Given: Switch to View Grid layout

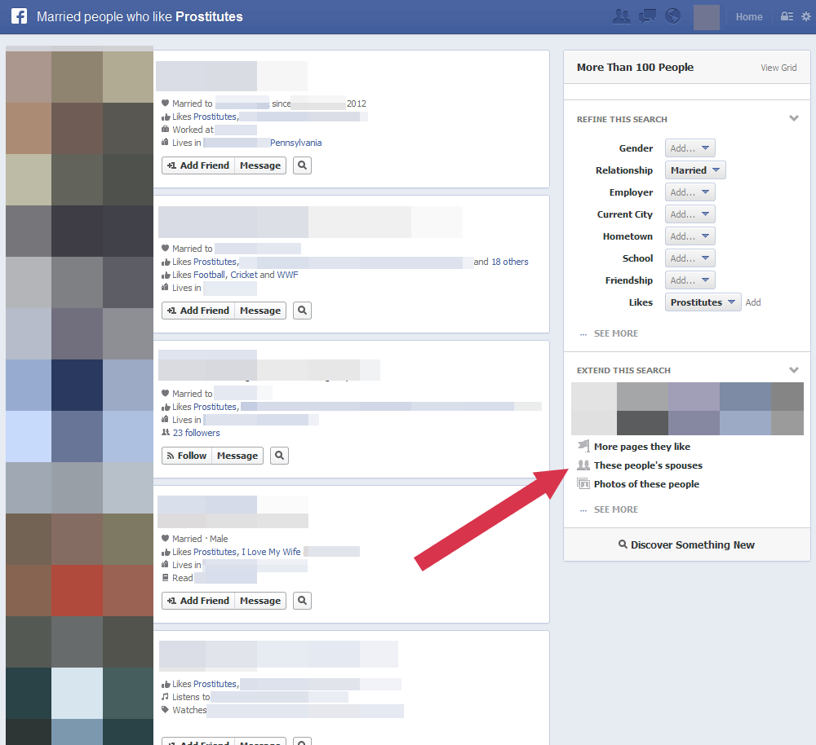Looking at the screenshot, I should (x=778, y=68).
